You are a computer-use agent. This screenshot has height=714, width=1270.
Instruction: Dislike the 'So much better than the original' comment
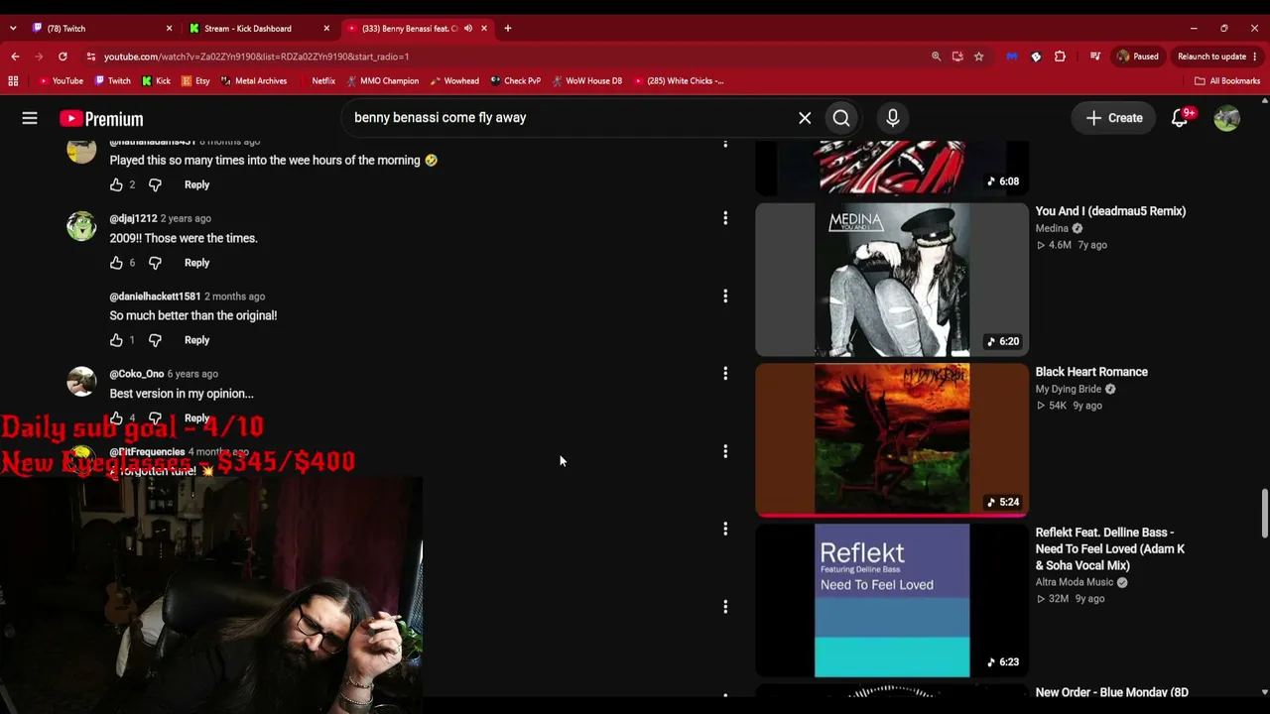point(155,340)
